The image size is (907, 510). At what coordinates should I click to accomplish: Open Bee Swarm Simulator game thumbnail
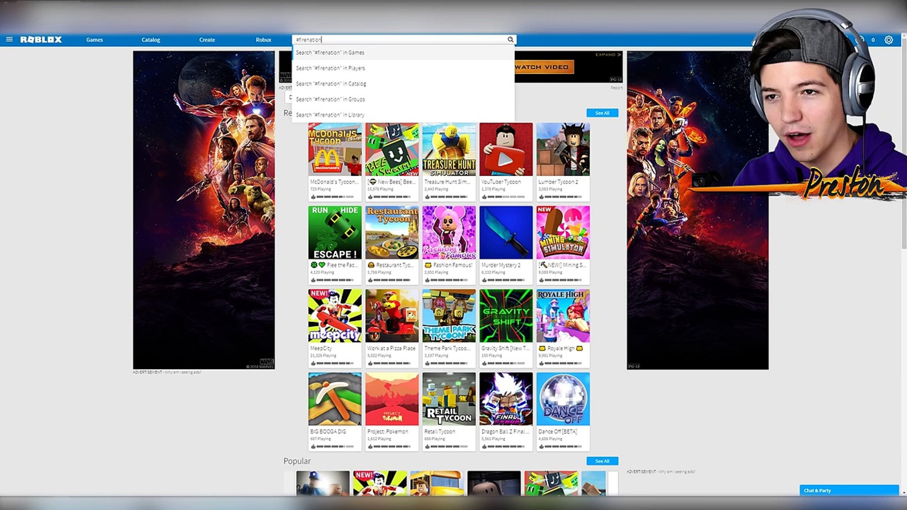pos(392,149)
